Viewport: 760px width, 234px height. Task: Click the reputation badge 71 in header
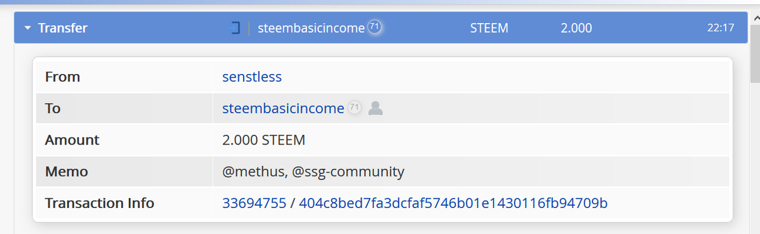[x=374, y=27]
